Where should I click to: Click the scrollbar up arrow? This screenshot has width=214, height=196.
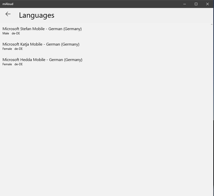[x=212, y=24]
